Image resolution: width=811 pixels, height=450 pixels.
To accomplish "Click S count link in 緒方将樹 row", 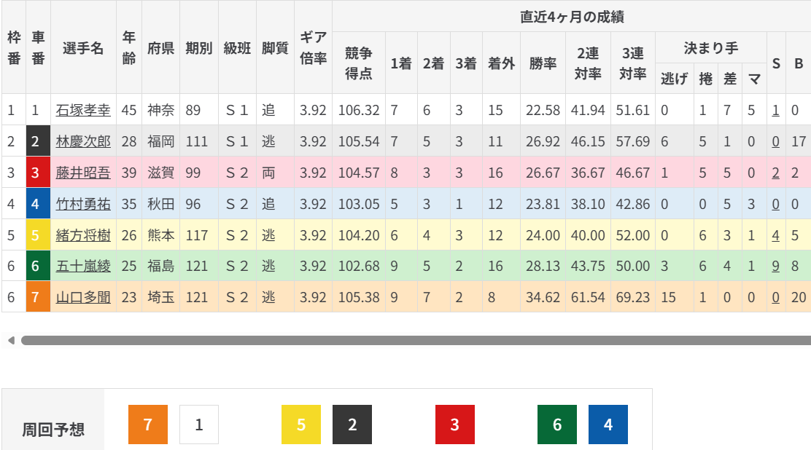I will click(x=776, y=235).
